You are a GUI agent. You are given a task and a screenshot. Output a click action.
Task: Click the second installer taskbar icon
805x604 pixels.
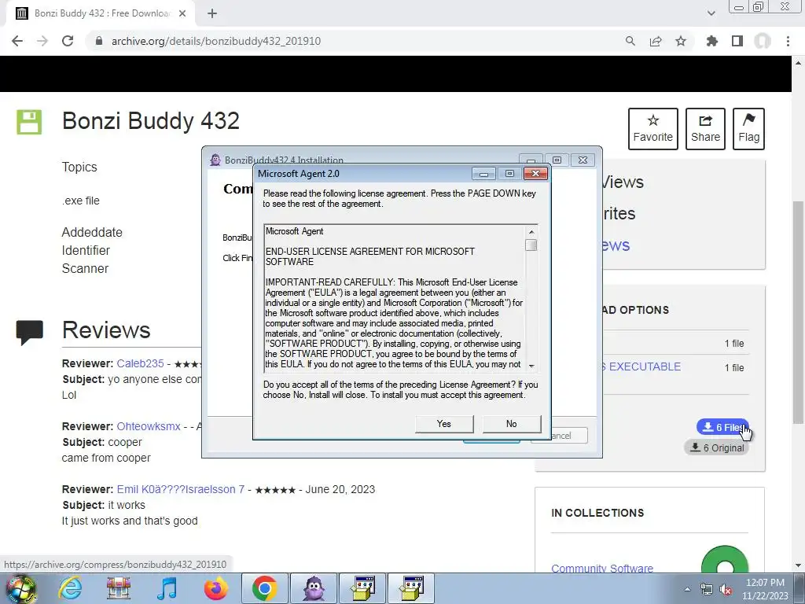coord(411,588)
